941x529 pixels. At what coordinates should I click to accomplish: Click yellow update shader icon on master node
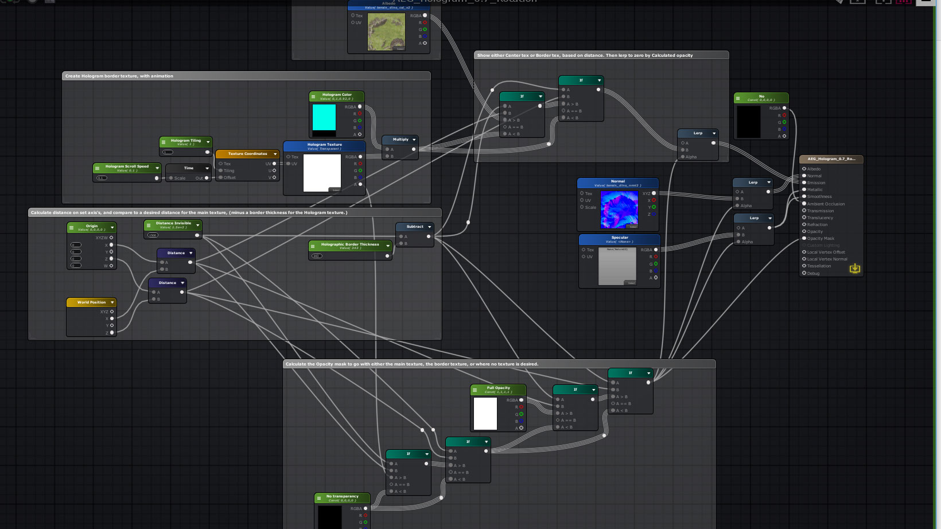point(855,269)
